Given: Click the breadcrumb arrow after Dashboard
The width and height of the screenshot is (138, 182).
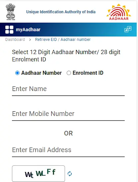Looking at the screenshot, I should pos(30,40).
